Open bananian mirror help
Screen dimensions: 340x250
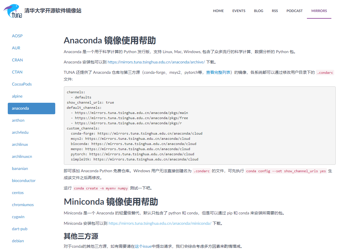(x=20, y=168)
